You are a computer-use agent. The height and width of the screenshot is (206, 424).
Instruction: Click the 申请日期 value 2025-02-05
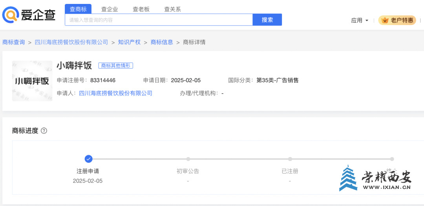186,80
